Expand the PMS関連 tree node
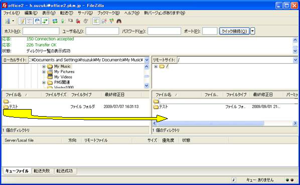Viewport: 300px width, 185px height. [x=44, y=82]
